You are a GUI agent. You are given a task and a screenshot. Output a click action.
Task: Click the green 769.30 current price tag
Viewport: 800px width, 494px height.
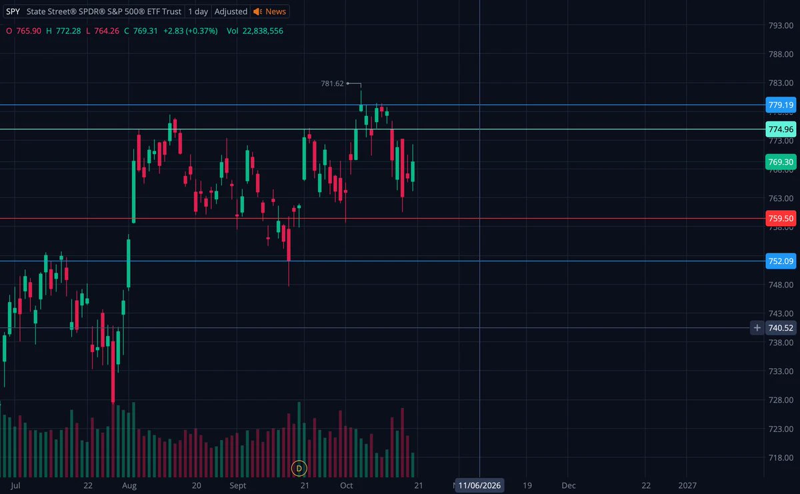(781, 162)
